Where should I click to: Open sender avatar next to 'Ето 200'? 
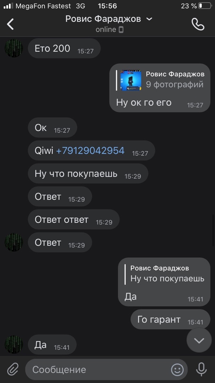(x=14, y=48)
